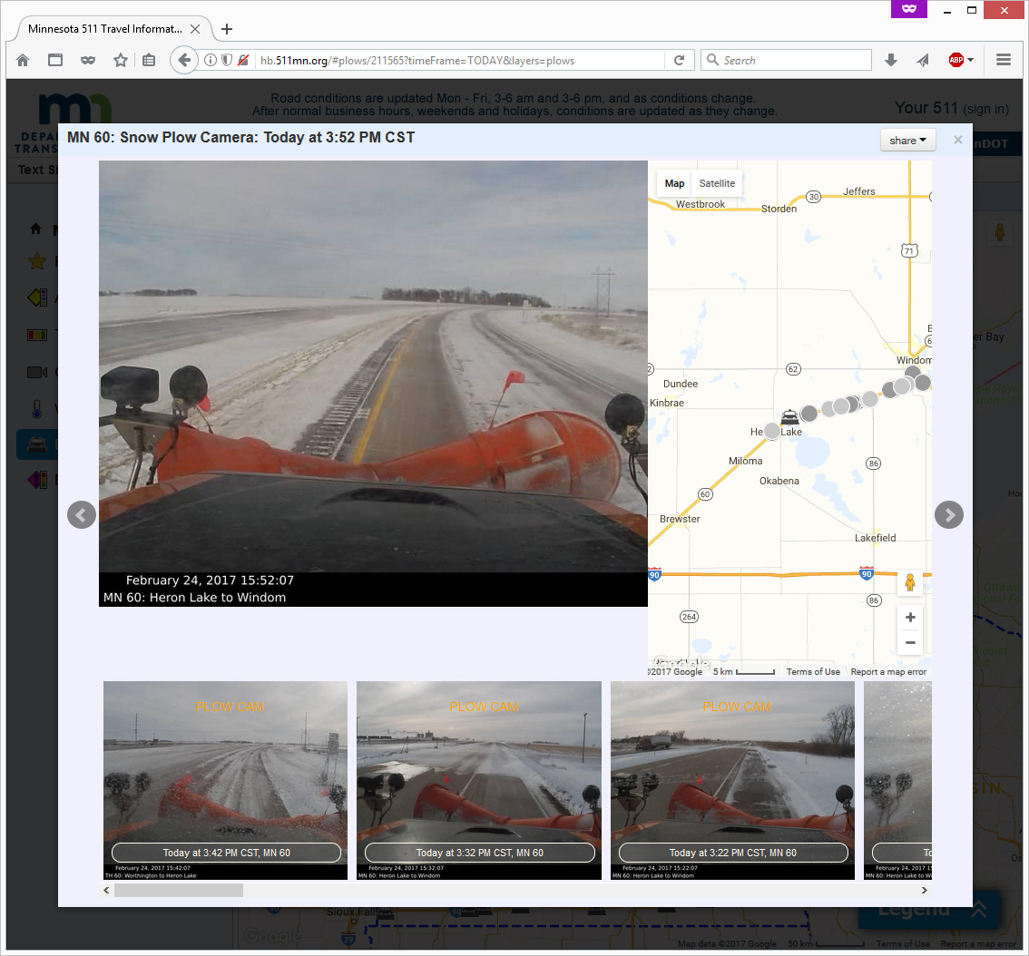
Task: Click the main plow camera image
Action: (373, 383)
